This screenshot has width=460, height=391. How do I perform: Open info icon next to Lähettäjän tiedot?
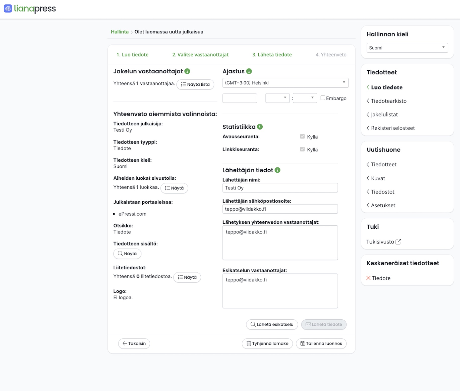[x=278, y=170]
